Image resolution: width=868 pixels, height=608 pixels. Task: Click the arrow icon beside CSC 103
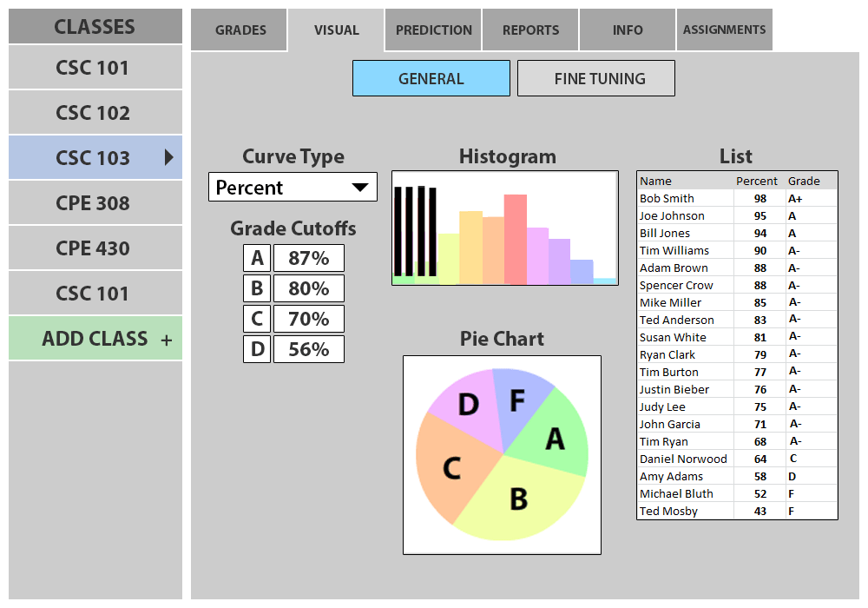coord(169,157)
